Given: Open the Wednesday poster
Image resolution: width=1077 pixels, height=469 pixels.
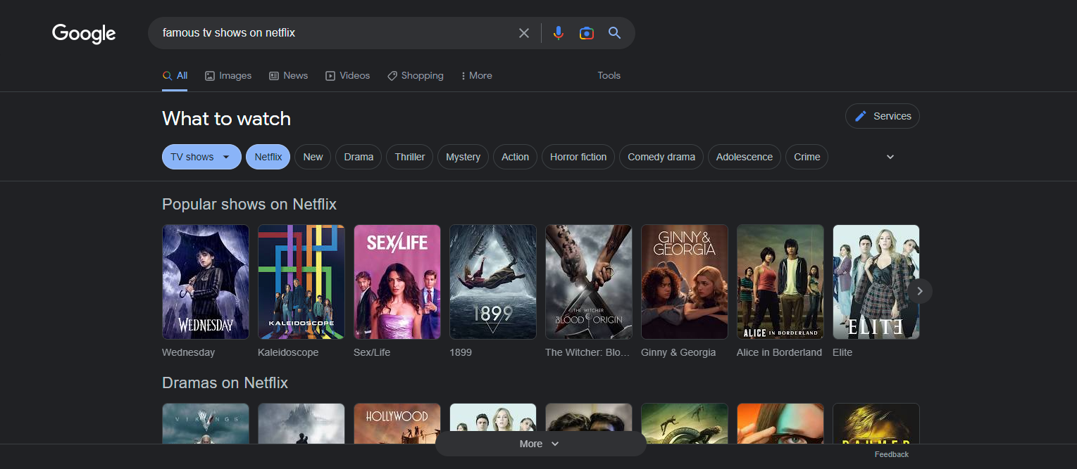Looking at the screenshot, I should pyautogui.click(x=206, y=282).
